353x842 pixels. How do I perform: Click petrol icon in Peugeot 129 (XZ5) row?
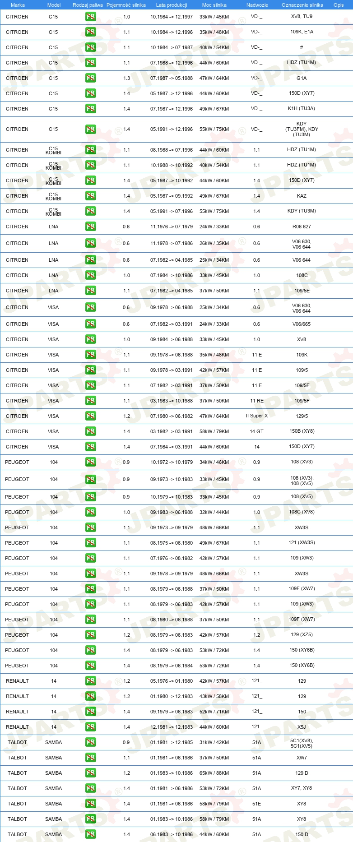[x=90, y=635]
